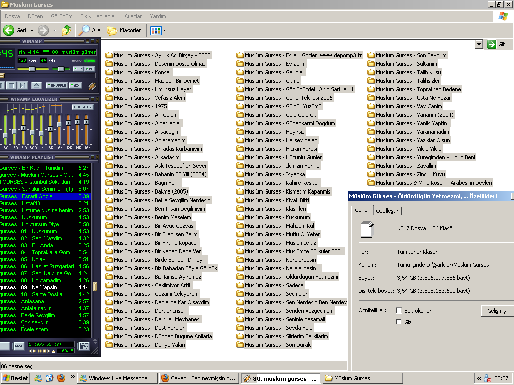Click the playlist mini next-track button
This screenshot has height=385, width=514.
49,351
